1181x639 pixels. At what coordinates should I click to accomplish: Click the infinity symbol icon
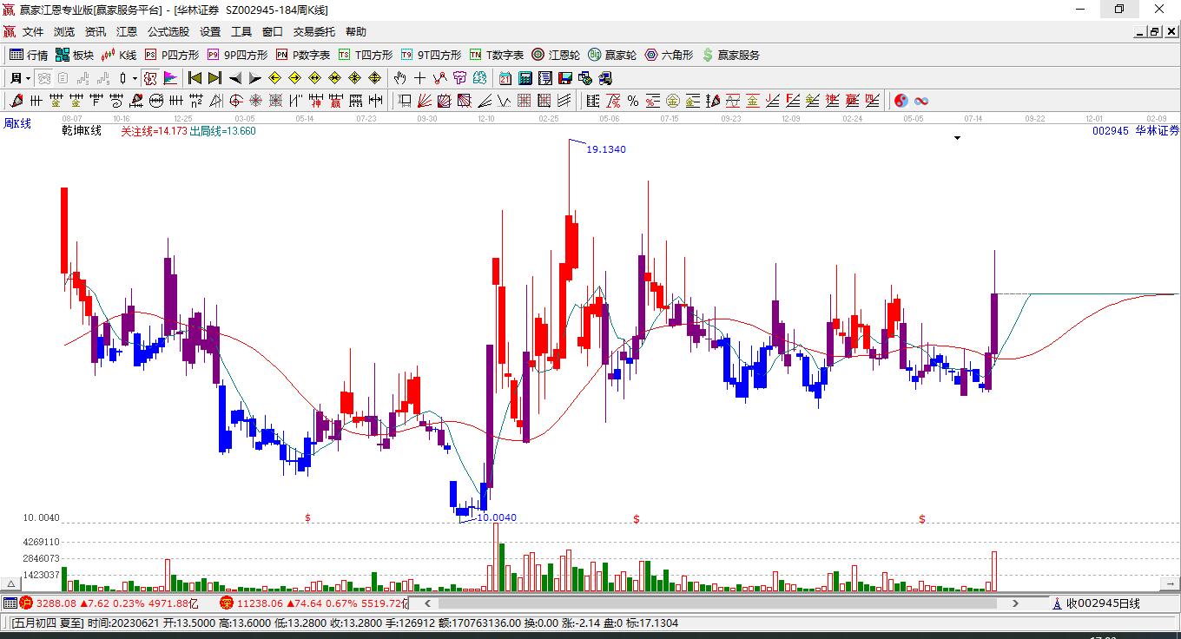[921, 101]
